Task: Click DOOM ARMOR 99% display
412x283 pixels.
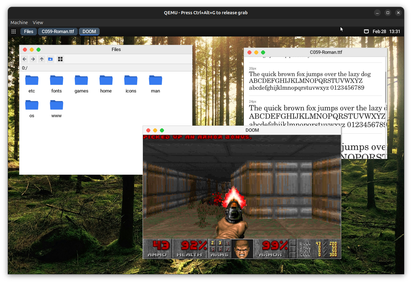Action: click(271, 249)
